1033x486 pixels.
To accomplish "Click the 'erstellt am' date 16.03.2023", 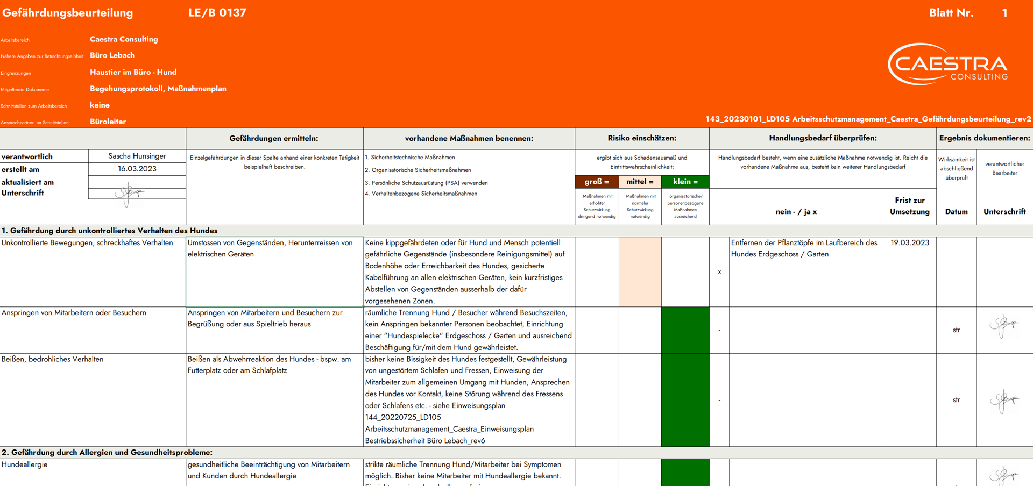I will (x=137, y=169).
